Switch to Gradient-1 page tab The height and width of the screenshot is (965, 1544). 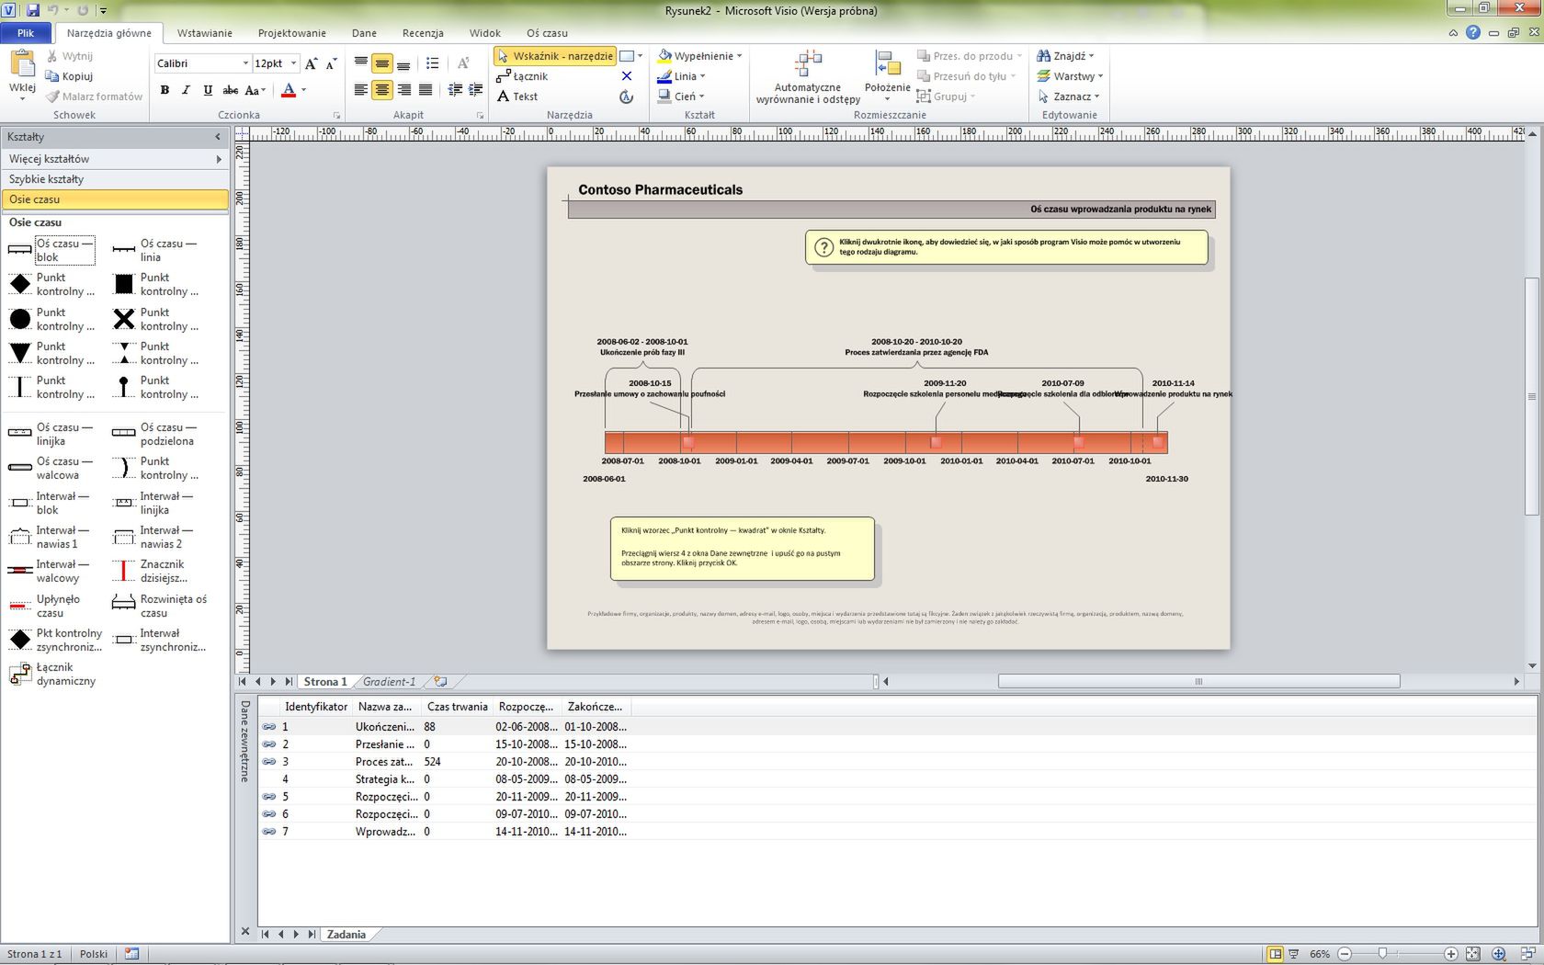point(389,682)
